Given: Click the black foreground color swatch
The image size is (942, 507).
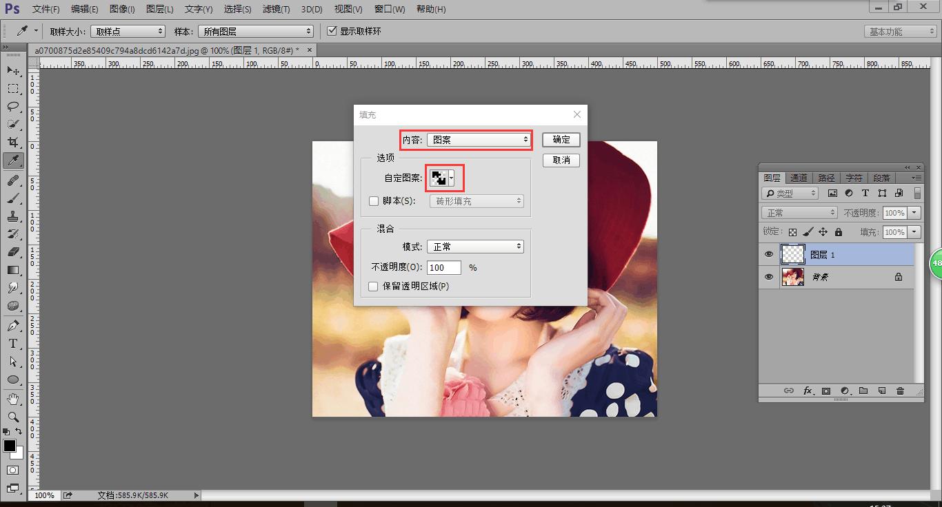Looking at the screenshot, I should click(x=9, y=446).
